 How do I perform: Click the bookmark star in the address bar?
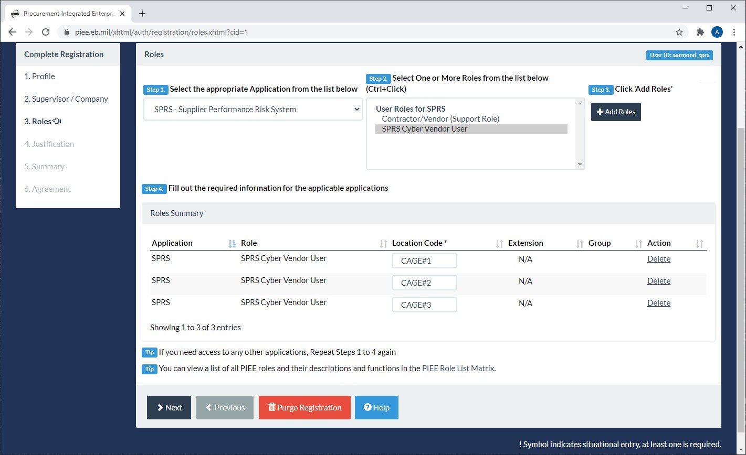click(x=679, y=32)
